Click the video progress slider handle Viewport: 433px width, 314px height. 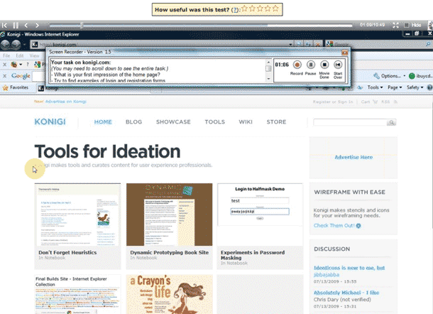[x=82, y=26]
